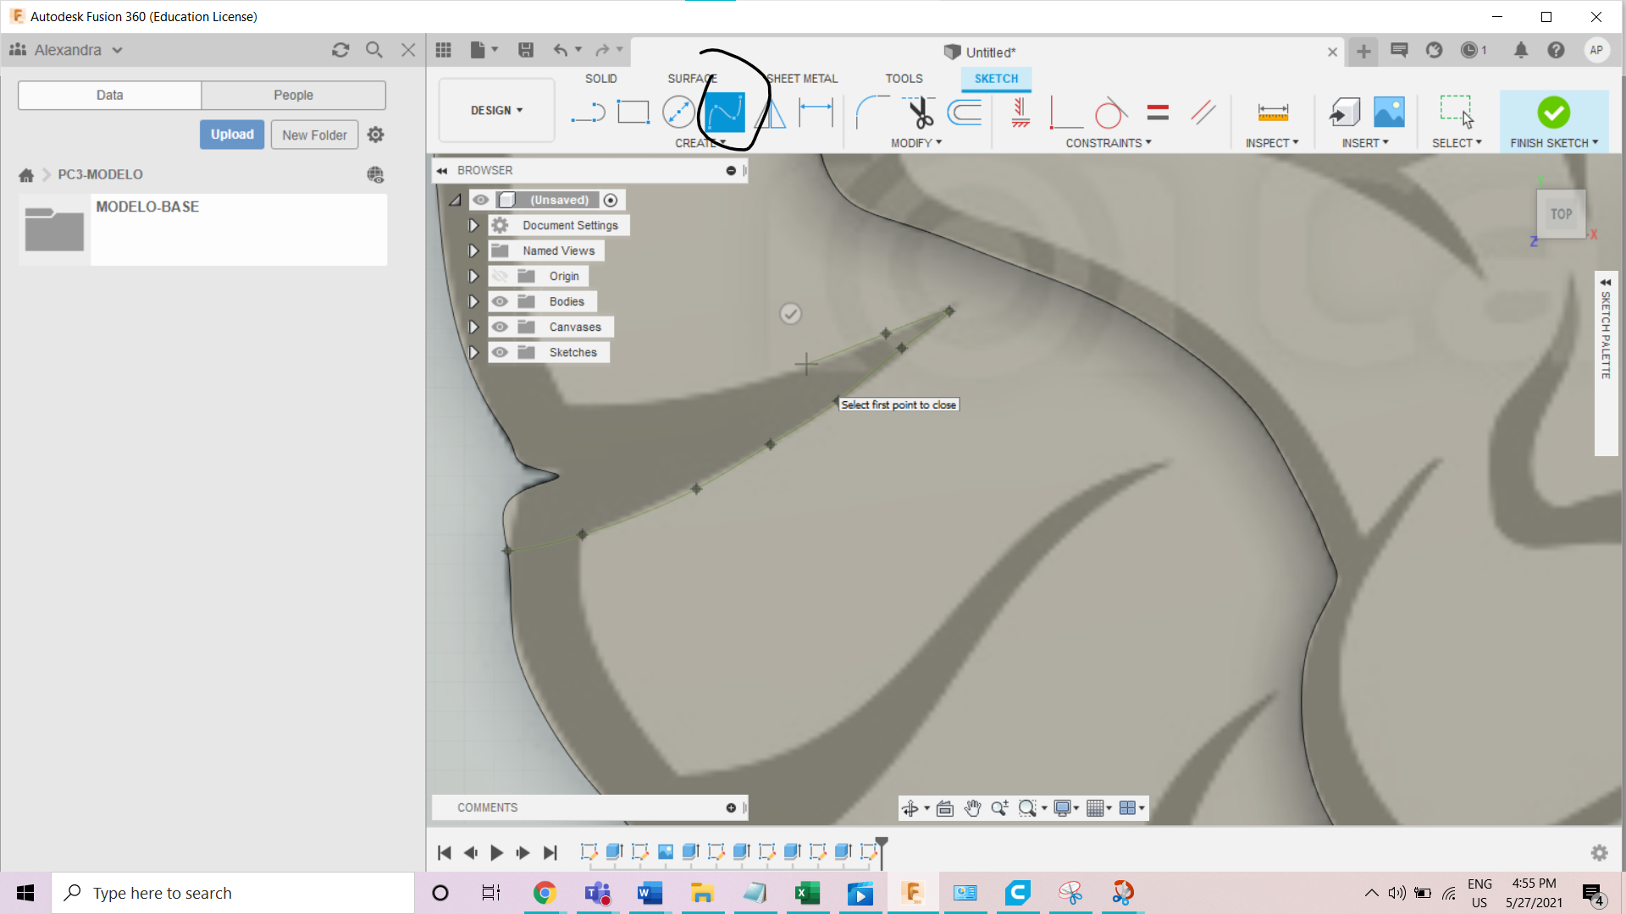Activate the Trim scissors tool
Image resolution: width=1626 pixels, height=914 pixels.
tap(920, 112)
